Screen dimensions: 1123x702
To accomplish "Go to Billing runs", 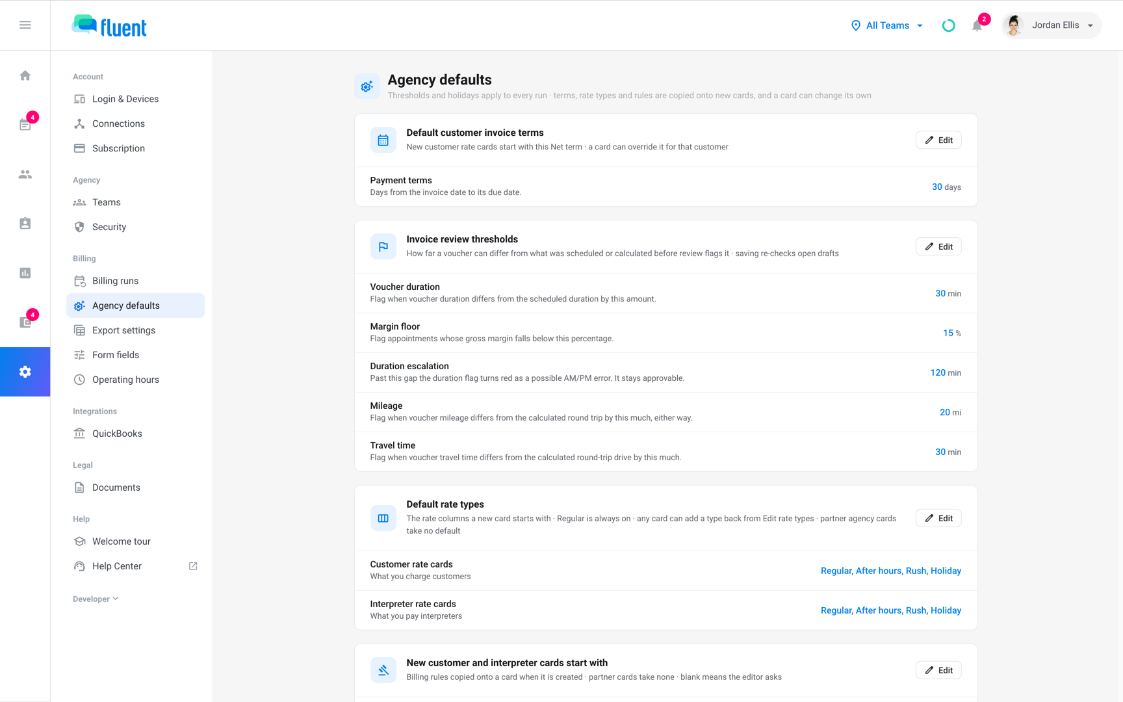I will (135, 281).
